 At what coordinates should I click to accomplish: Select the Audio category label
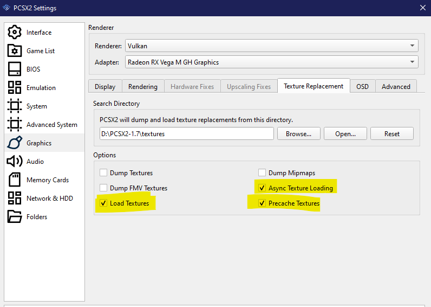pyautogui.click(x=35, y=162)
